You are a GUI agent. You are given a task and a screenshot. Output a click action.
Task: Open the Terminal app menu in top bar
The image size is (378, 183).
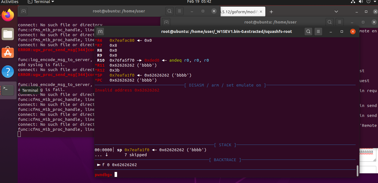pyautogui.click(x=41, y=2)
